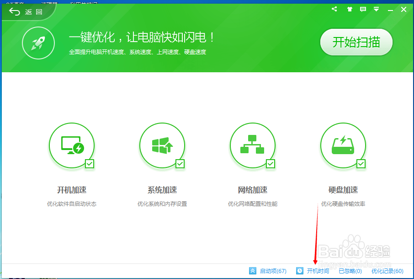Expand the 网络加速 selection checkmark
This screenshot has width=414, height=279.
pyautogui.click(x=271, y=163)
